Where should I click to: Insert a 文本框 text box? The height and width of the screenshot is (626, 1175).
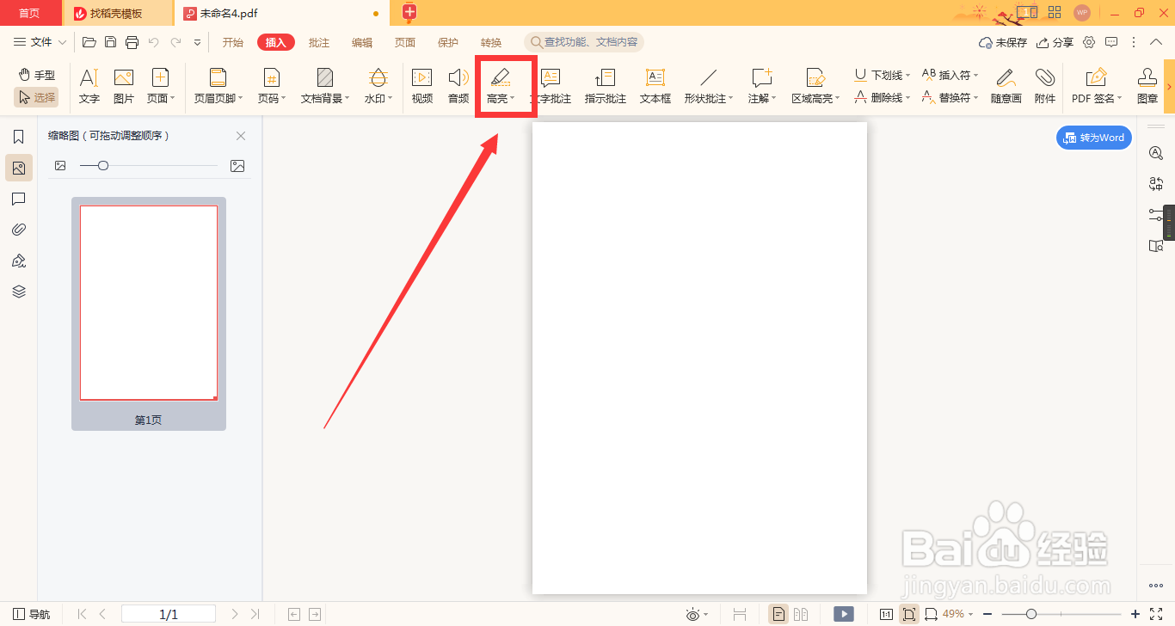click(655, 87)
